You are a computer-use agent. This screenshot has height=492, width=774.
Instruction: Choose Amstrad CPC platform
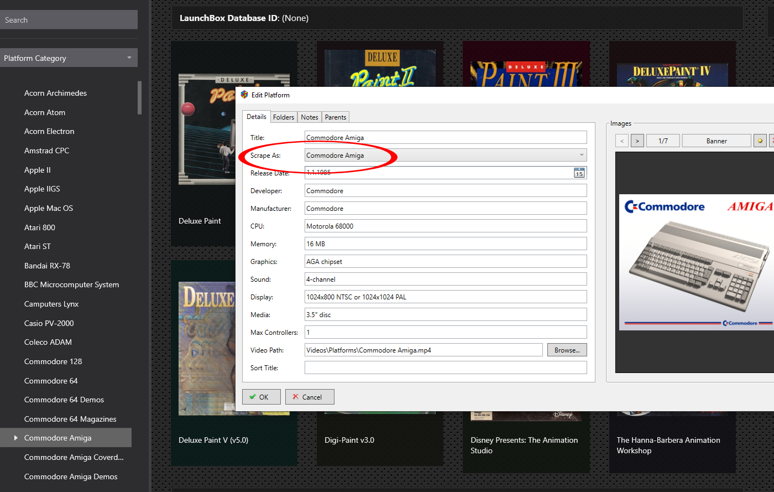click(x=46, y=151)
